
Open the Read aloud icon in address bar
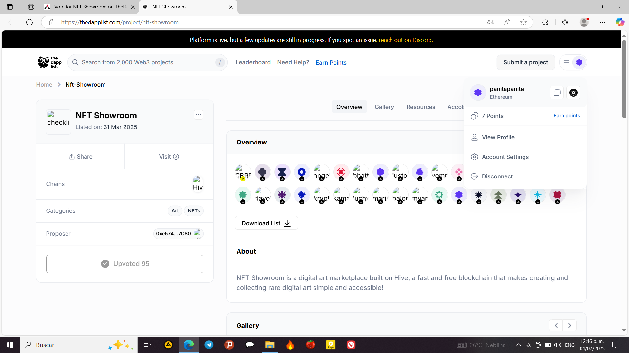pos(507,22)
